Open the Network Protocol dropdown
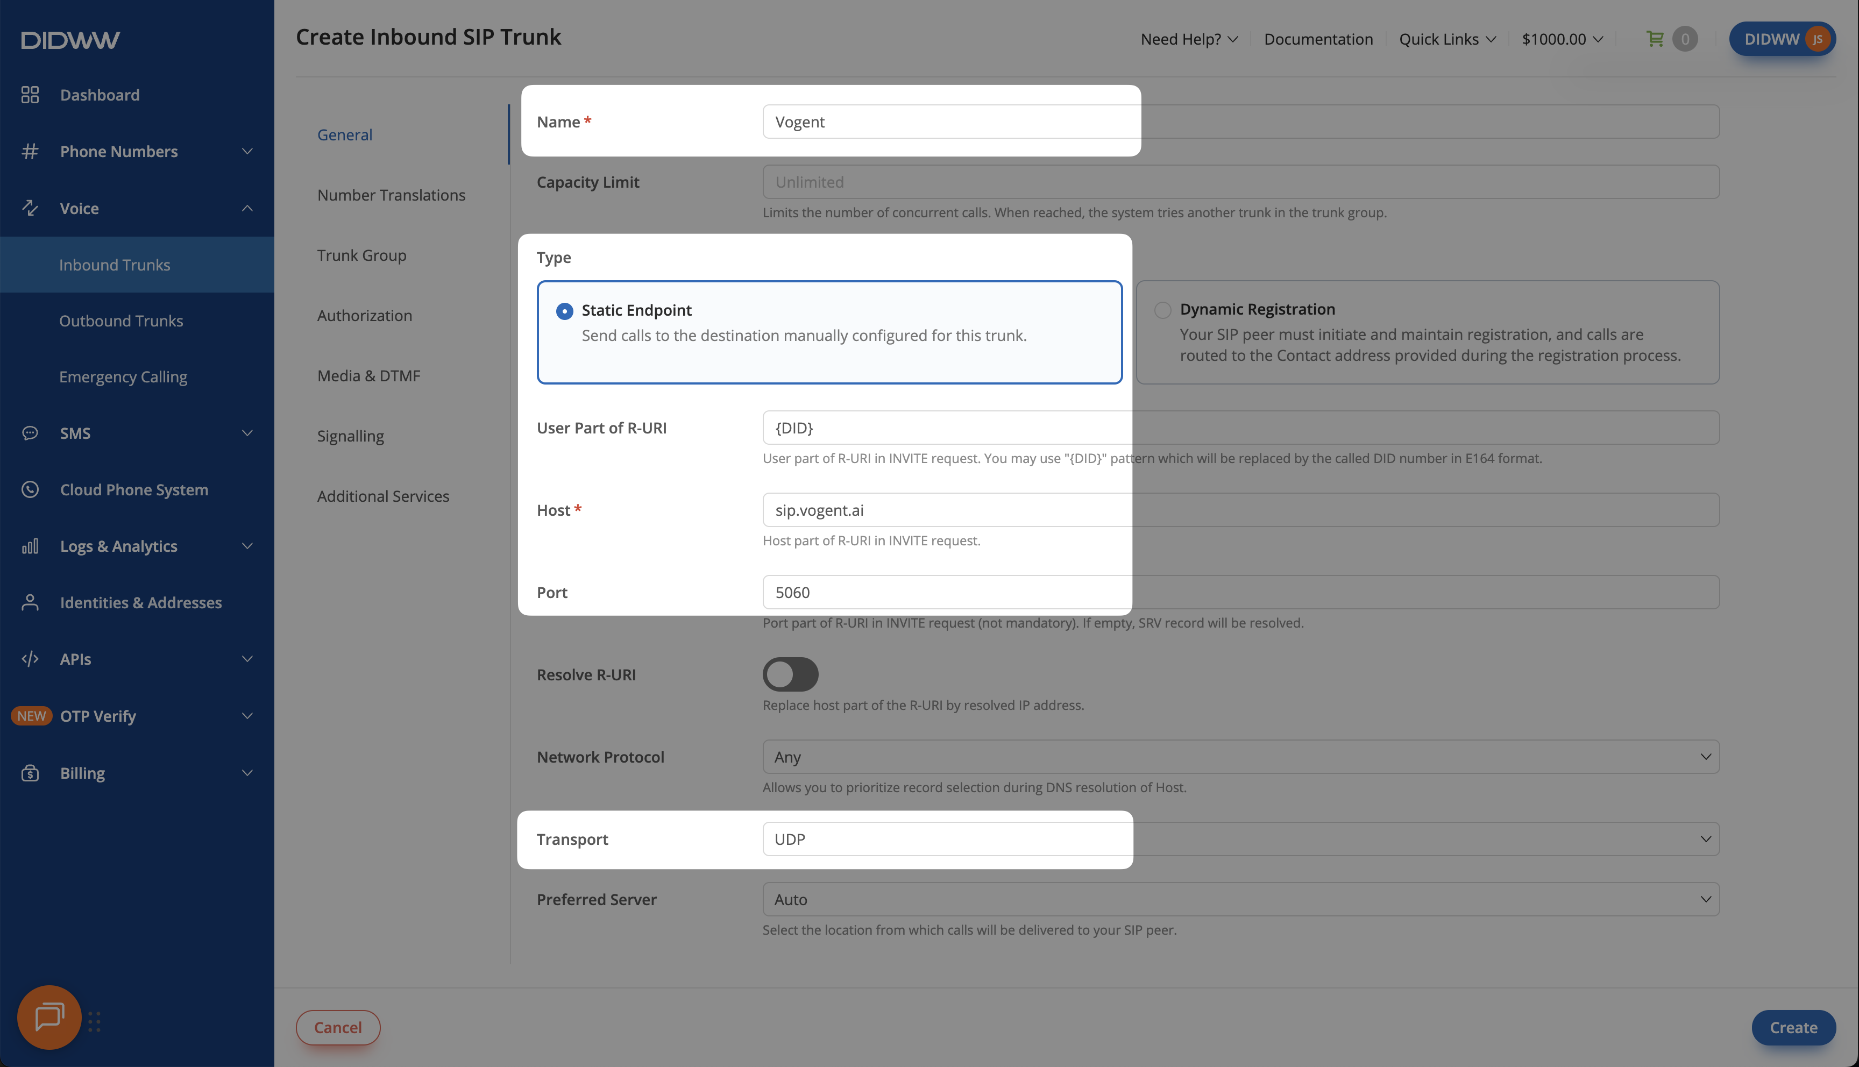 click(x=1240, y=756)
